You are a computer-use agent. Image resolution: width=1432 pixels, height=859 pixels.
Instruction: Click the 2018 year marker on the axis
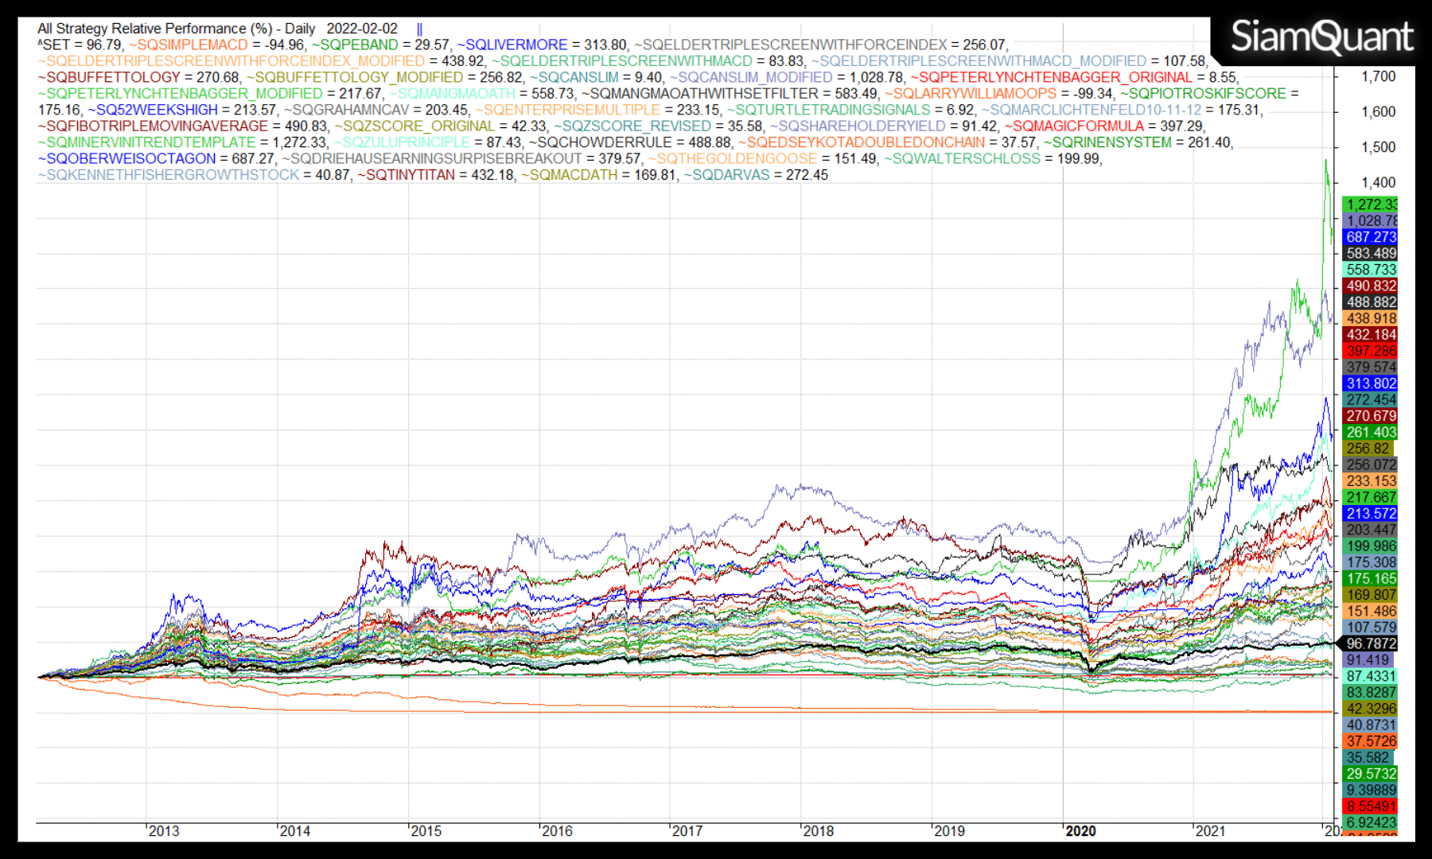point(818,831)
